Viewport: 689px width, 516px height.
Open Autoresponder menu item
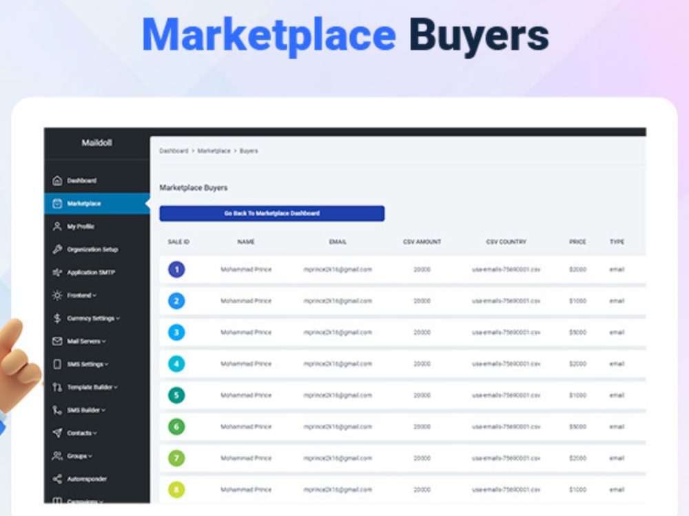tap(87, 479)
